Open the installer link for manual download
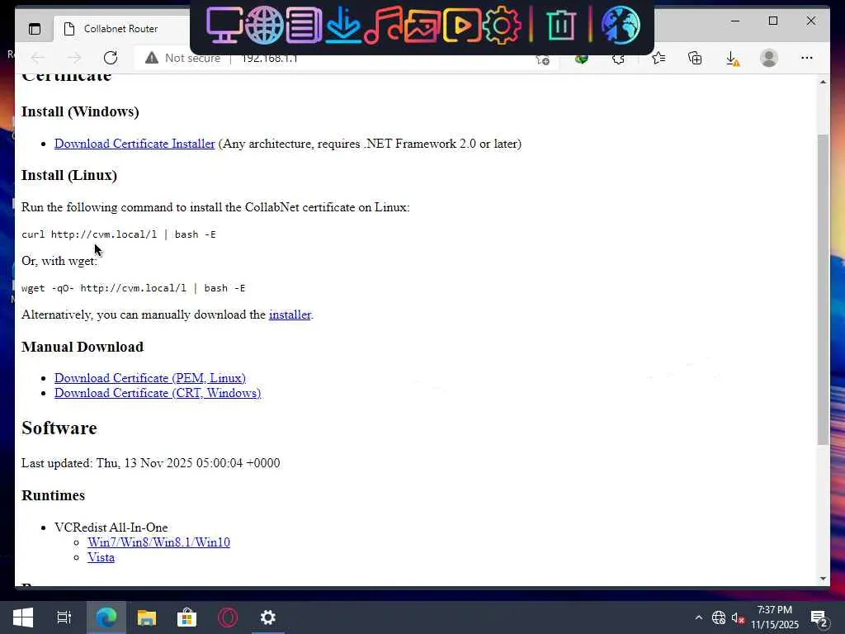Screen dimensions: 845x634 click(x=290, y=315)
